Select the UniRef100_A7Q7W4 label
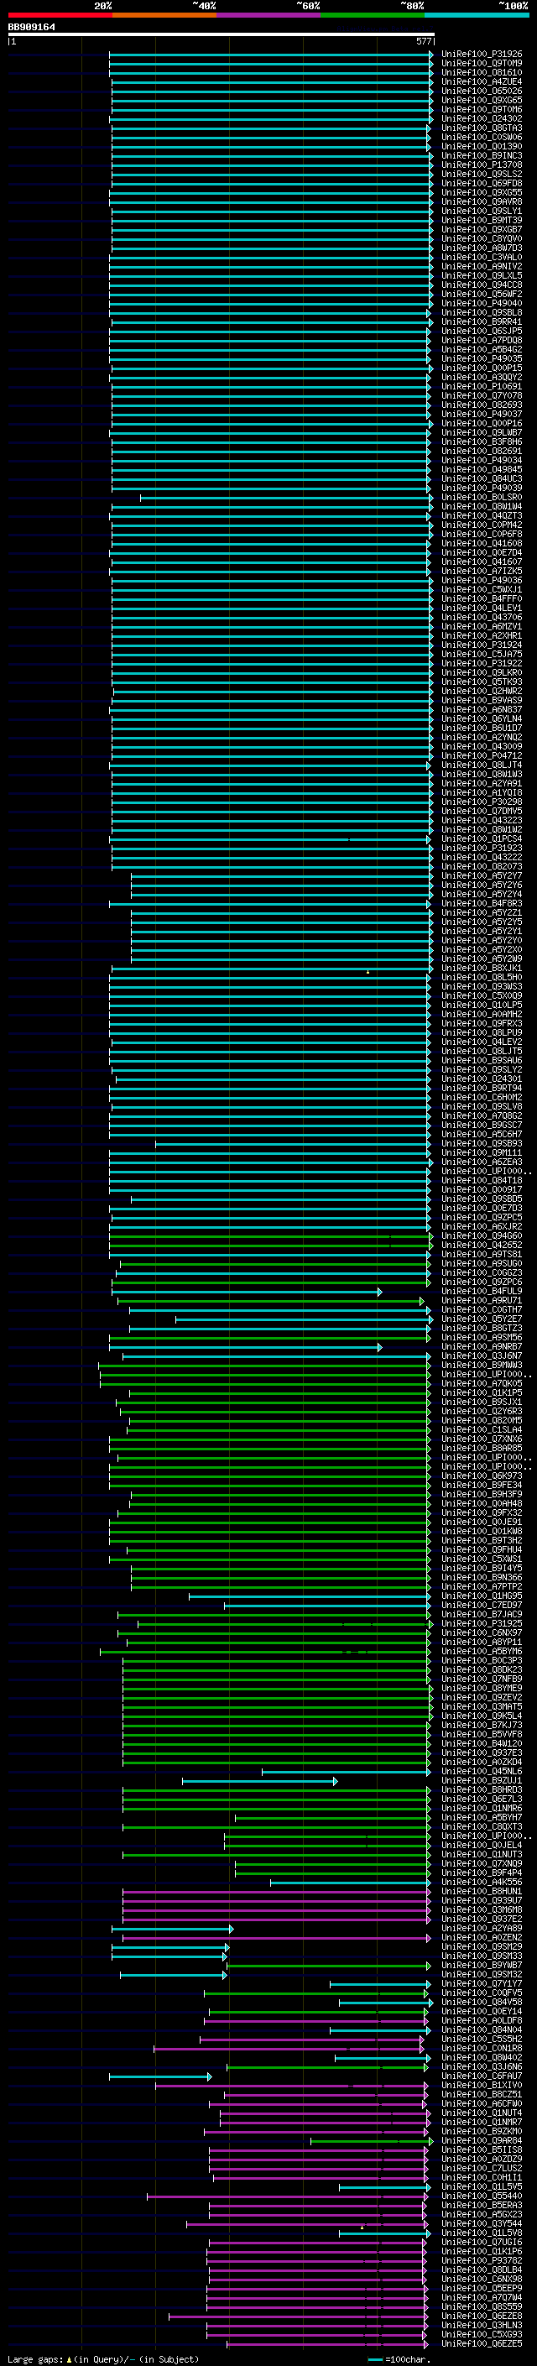537x2366 pixels. 482,2297
